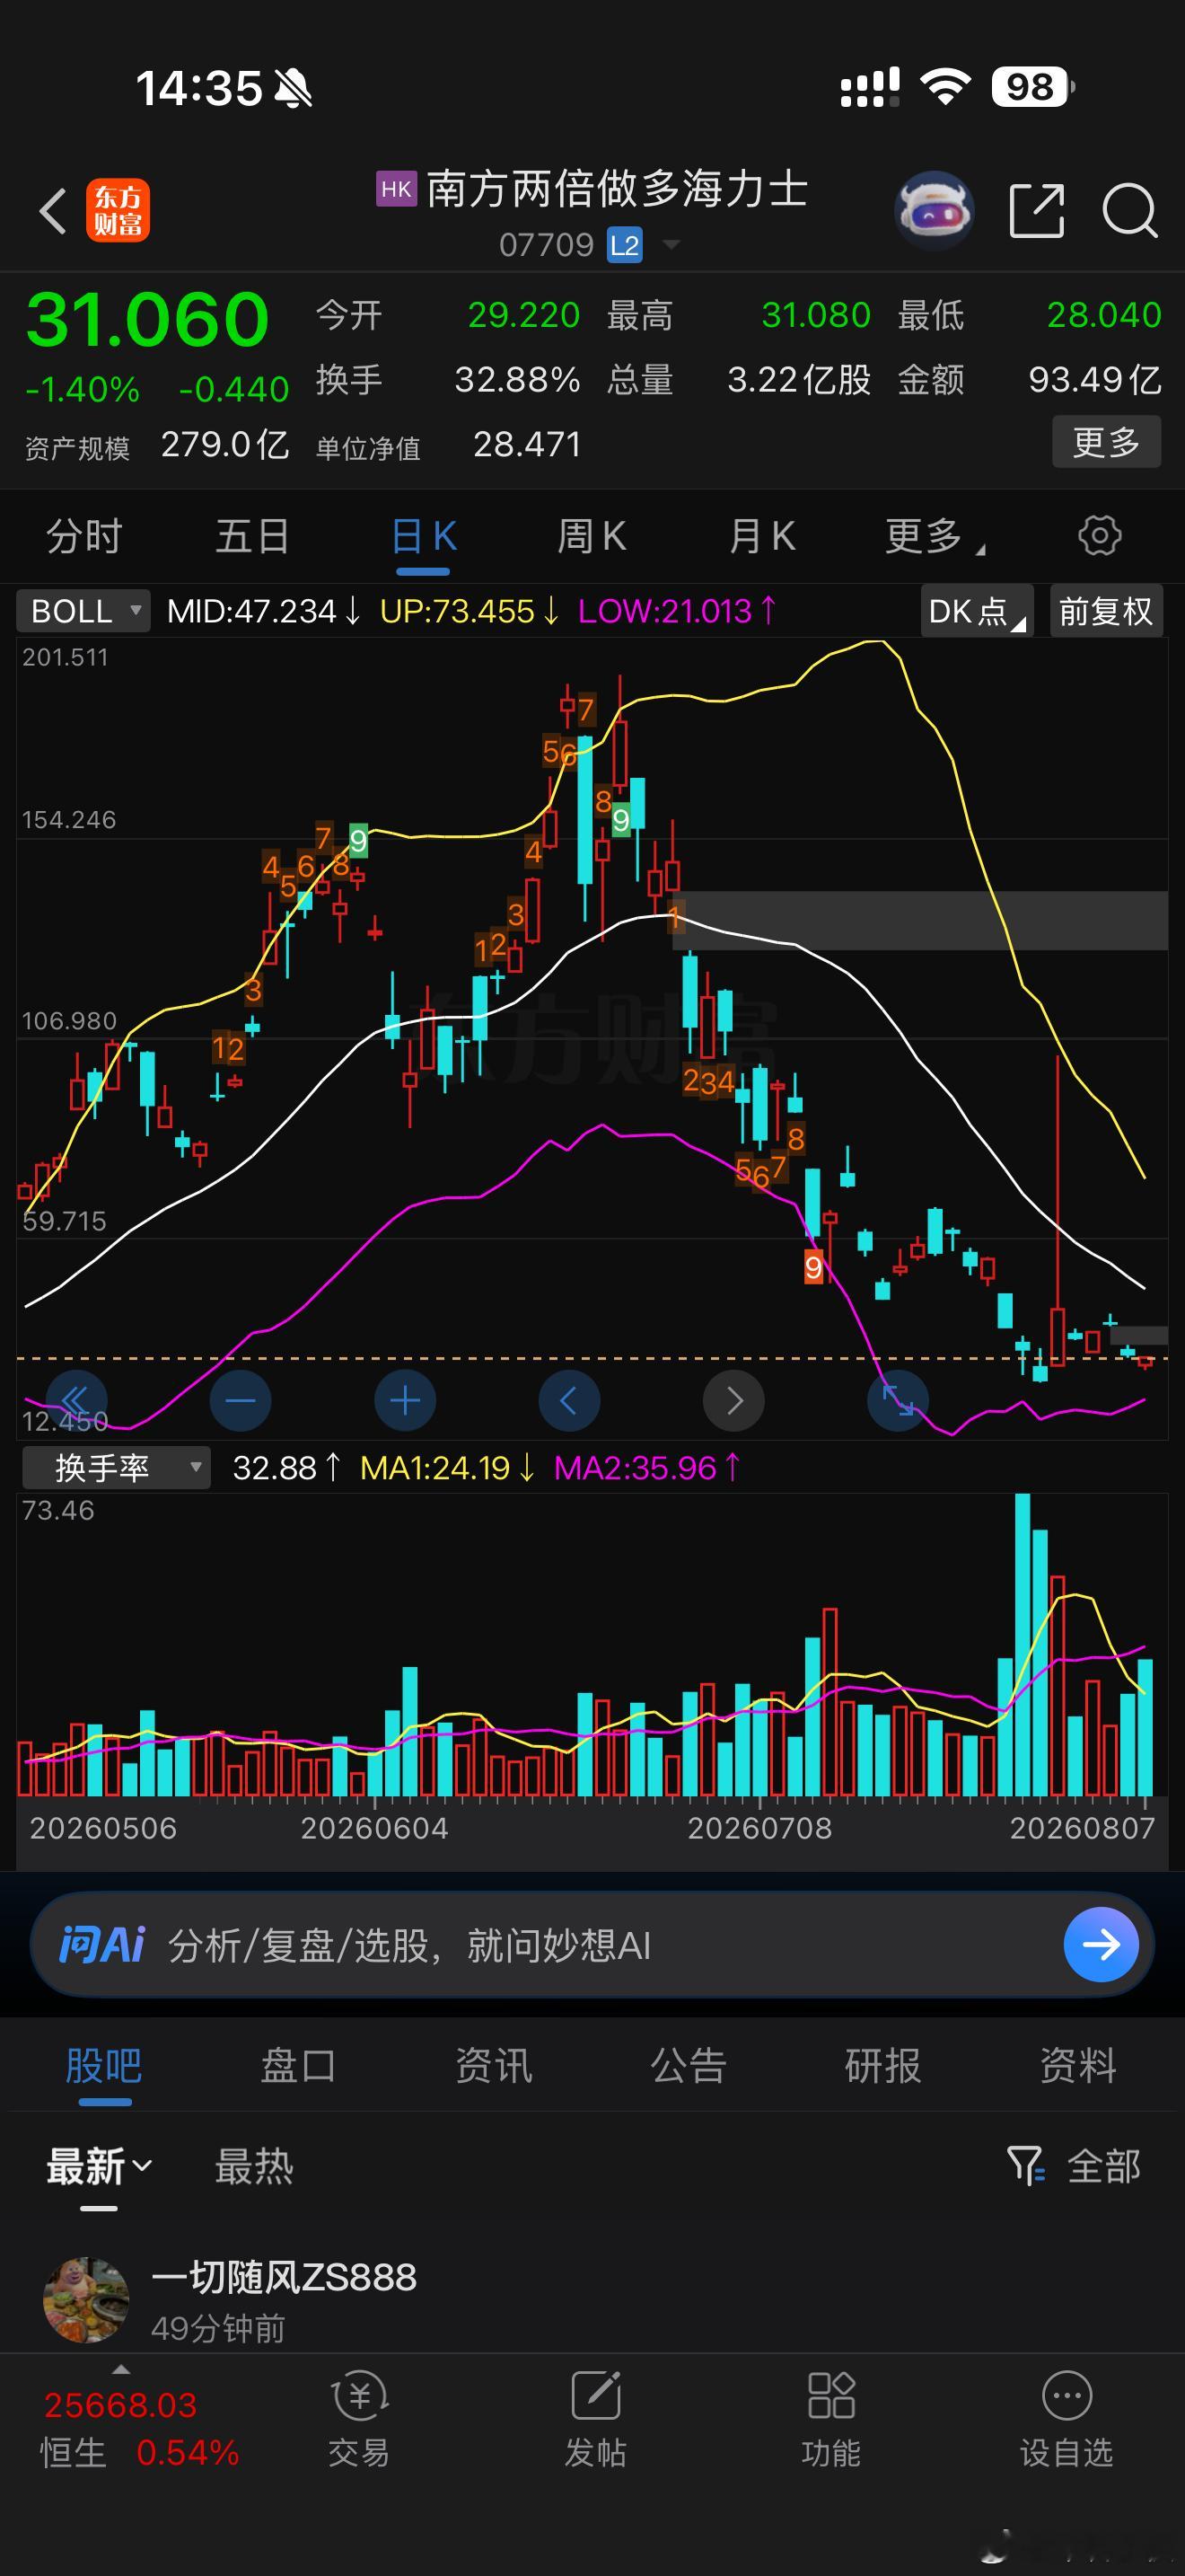The image size is (1185, 2576).
Task: Tap the 问妙想AI input field
Action: click(x=592, y=1945)
